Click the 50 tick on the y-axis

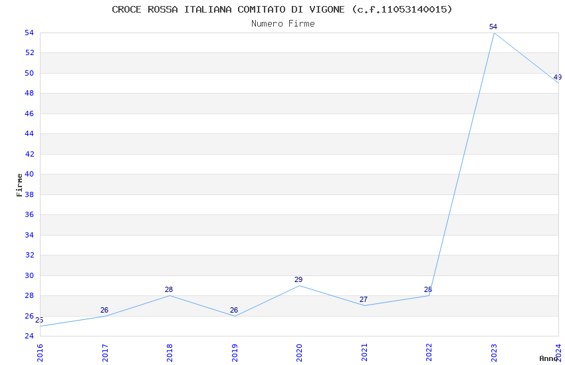(x=29, y=73)
